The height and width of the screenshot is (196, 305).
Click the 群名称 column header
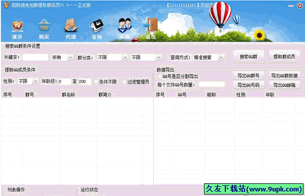coord(69,95)
